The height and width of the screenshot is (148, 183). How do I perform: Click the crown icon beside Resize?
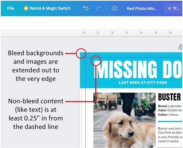click(x=26, y=8)
